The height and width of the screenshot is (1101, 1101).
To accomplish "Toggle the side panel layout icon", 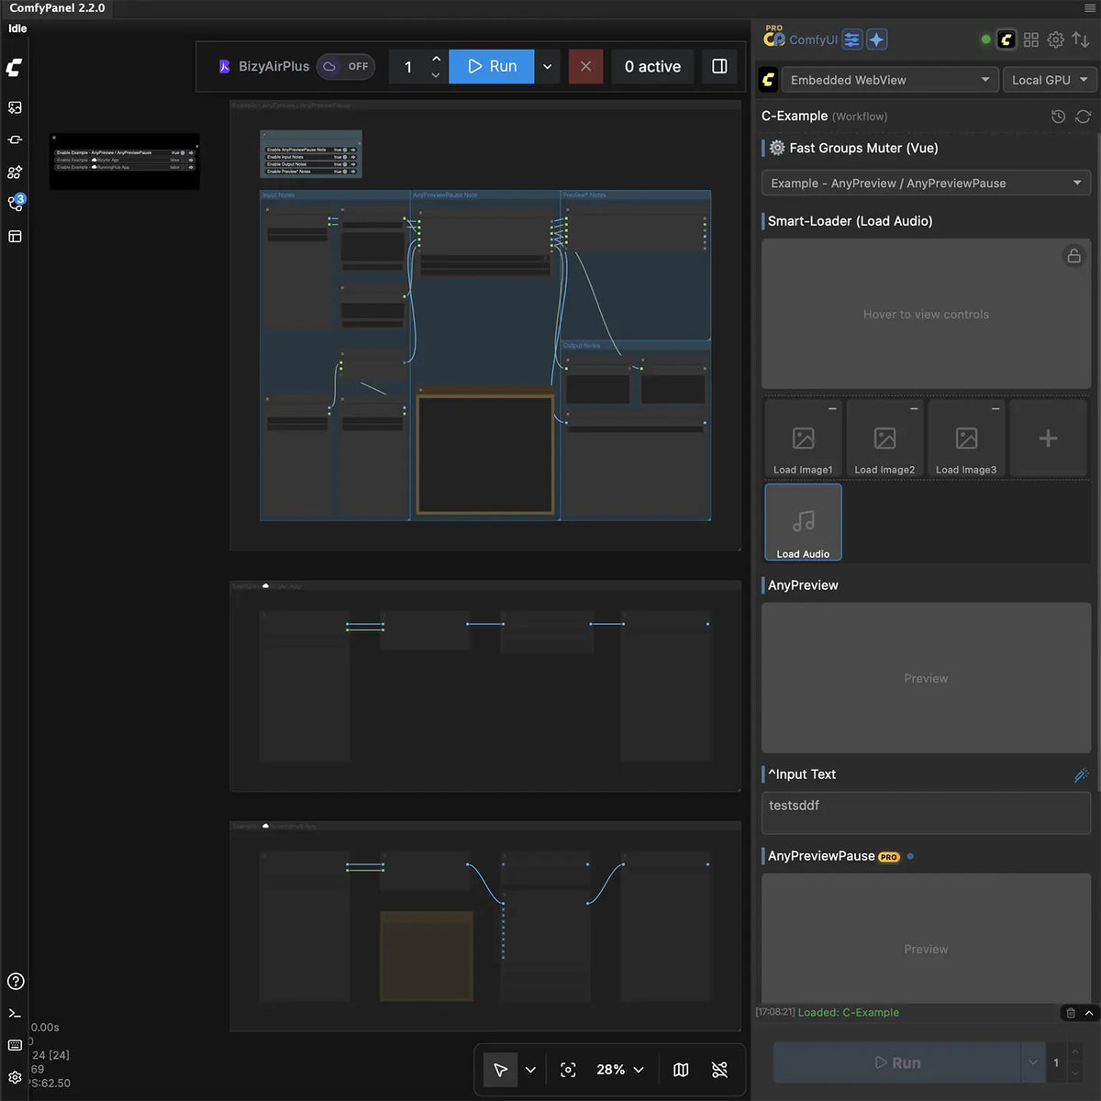I will tap(719, 66).
